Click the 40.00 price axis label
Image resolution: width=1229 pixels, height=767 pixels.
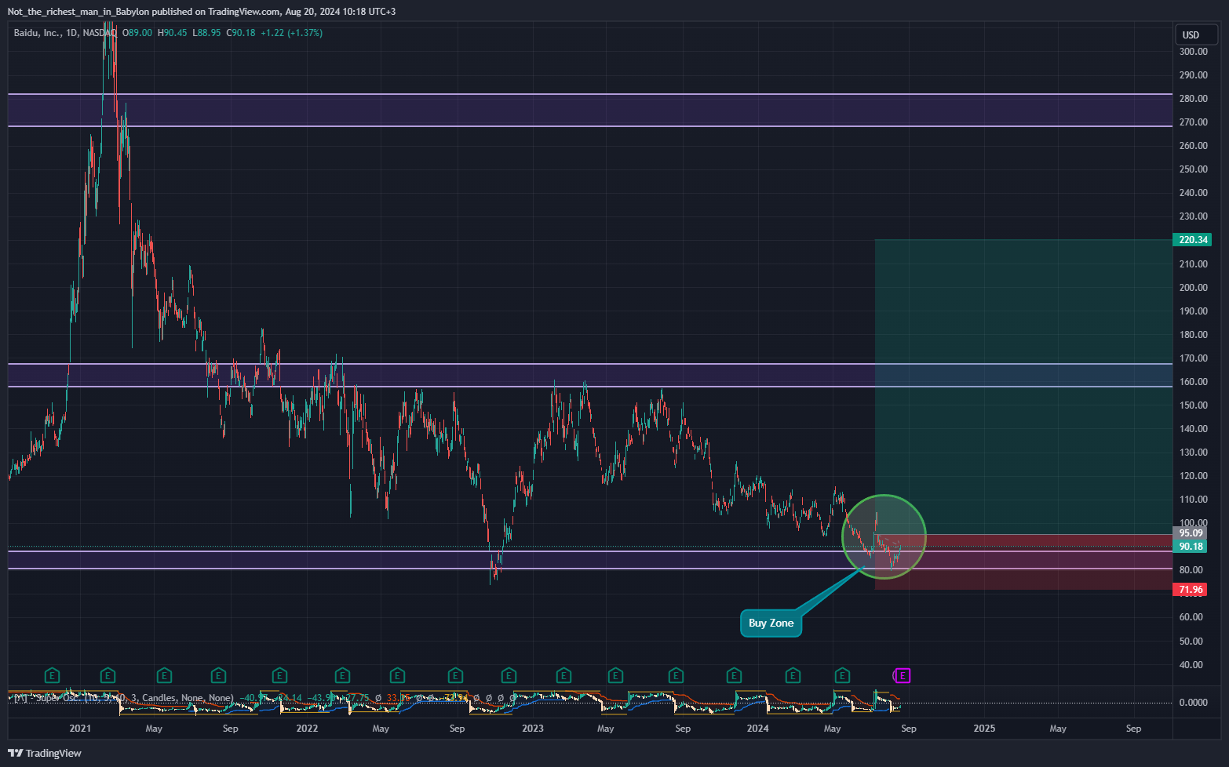[1191, 665]
